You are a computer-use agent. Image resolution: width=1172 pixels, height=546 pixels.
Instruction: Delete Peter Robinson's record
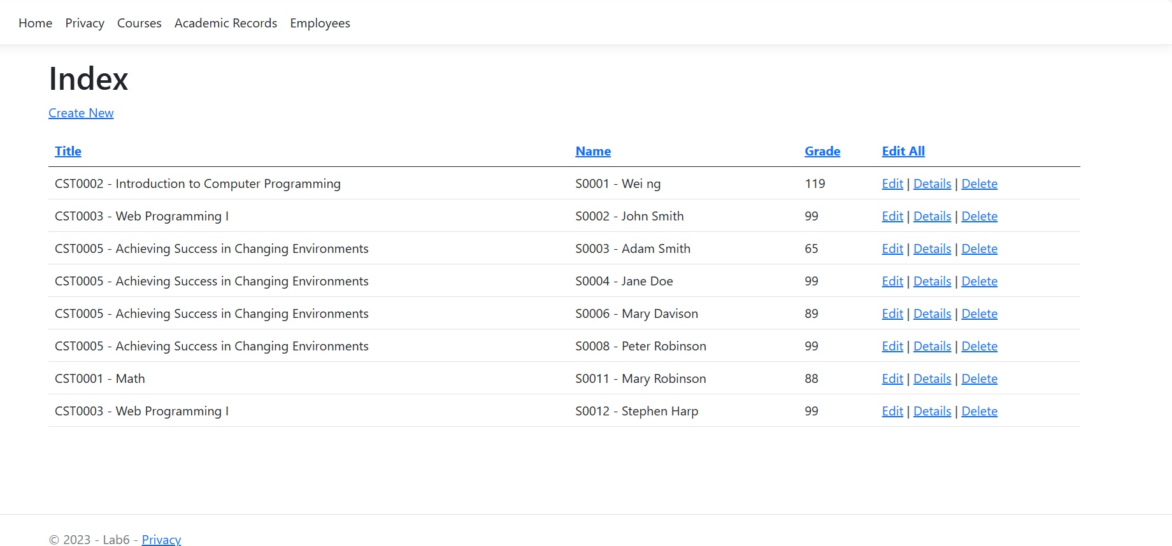(979, 346)
